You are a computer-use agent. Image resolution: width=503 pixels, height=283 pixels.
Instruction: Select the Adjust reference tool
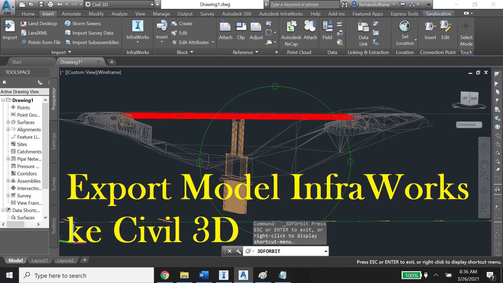[x=256, y=30]
